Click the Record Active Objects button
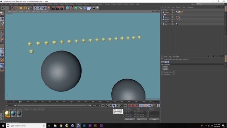Screen dimensions: 227x128 (x=130, y=106)
